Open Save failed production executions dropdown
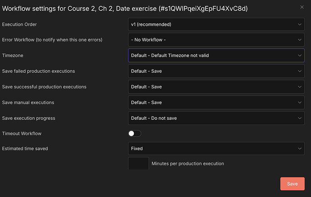 [x=212, y=71]
